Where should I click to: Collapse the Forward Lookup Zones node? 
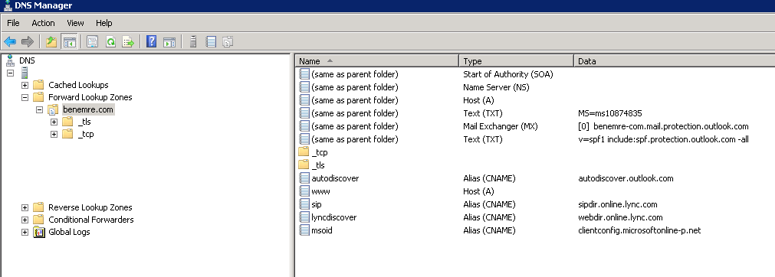25,97
